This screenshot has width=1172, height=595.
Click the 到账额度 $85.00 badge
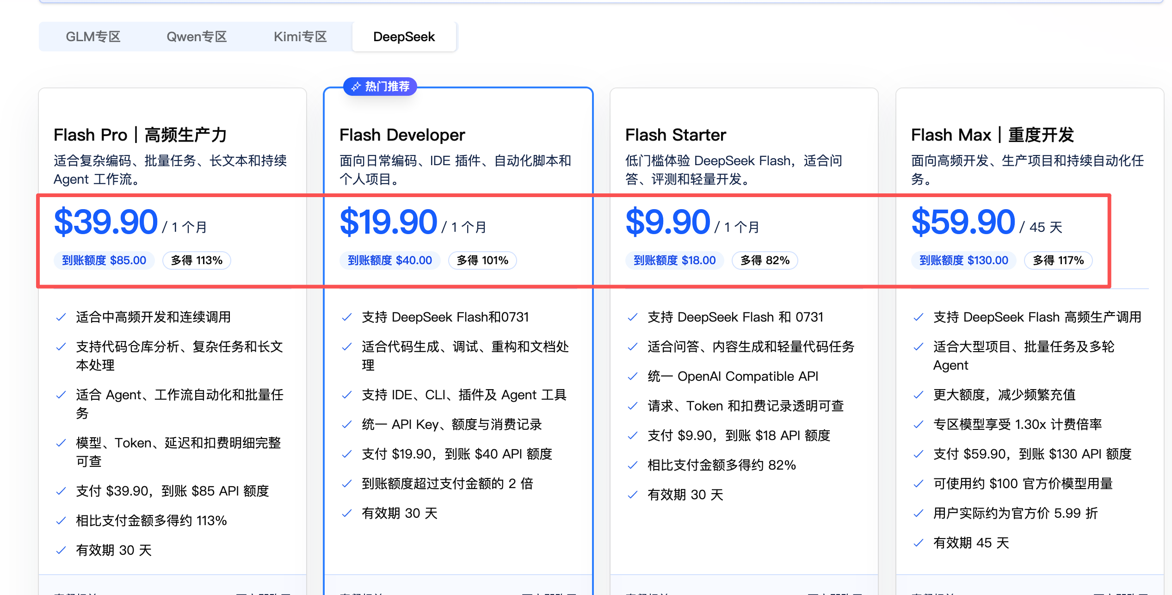104,260
